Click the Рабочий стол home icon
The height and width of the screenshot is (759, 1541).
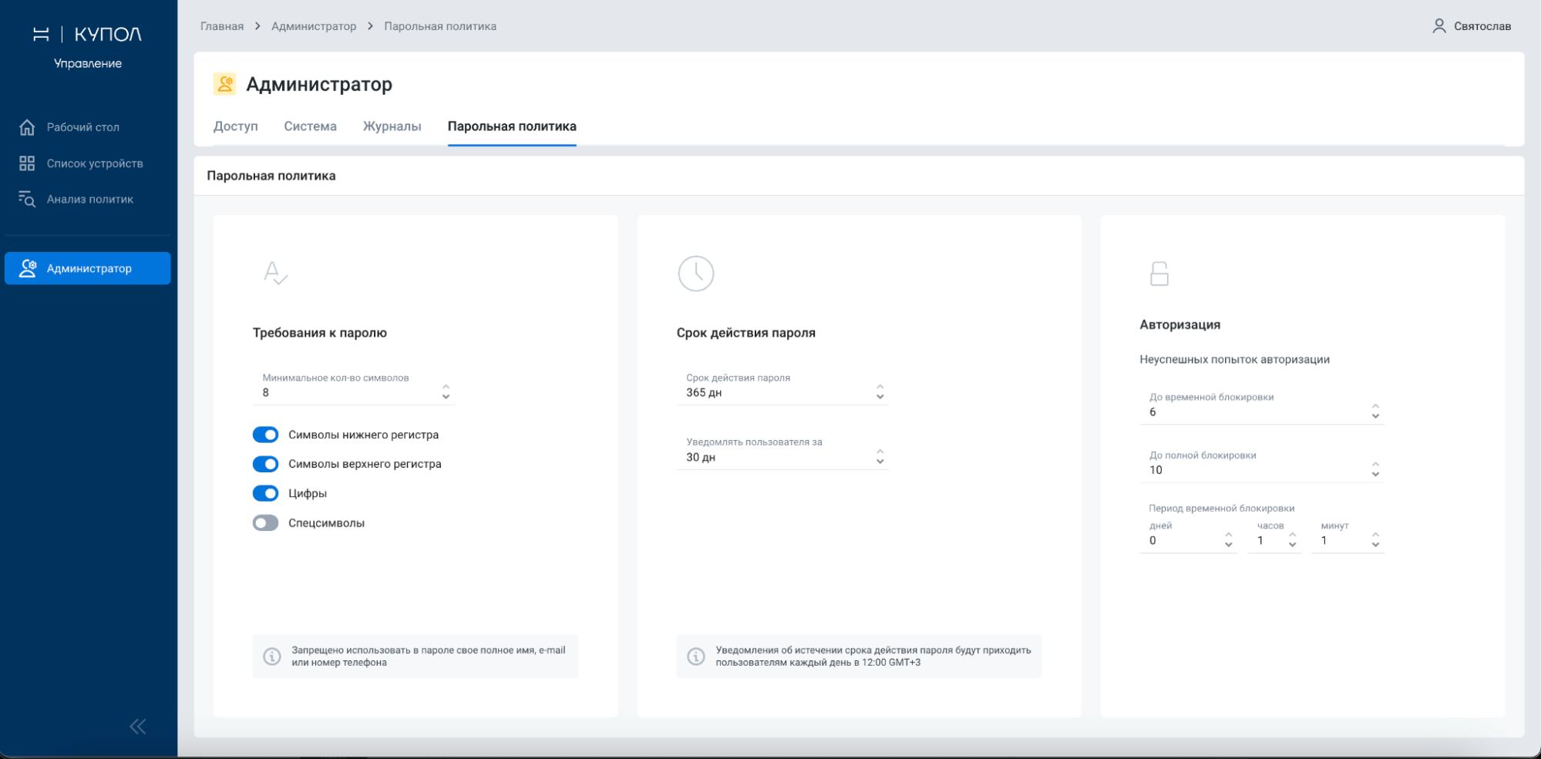pos(27,127)
